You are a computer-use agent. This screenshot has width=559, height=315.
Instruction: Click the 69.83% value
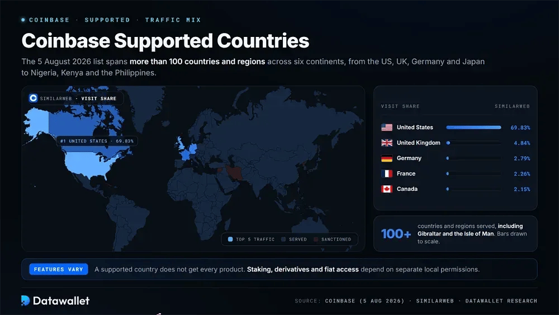coord(520,128)
